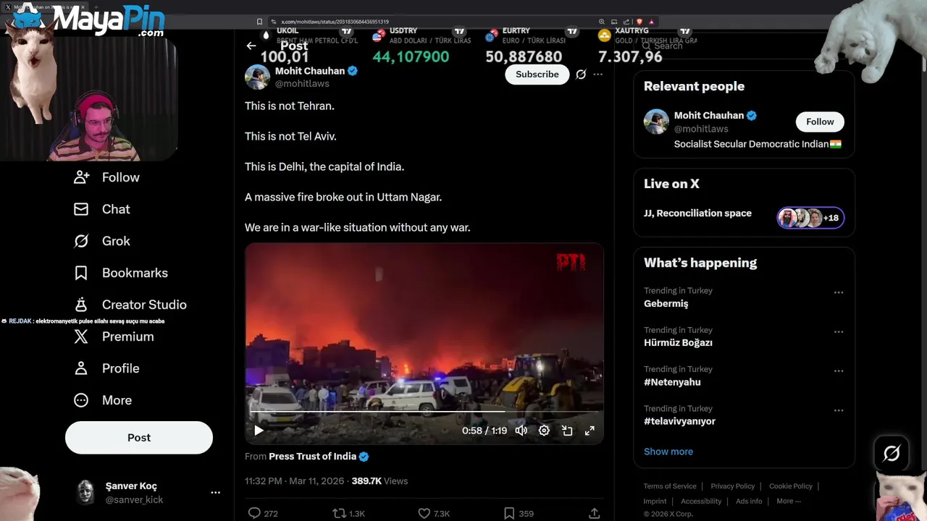Open Chat from the sidebar

pyautogui.click(x=102, y=209)
